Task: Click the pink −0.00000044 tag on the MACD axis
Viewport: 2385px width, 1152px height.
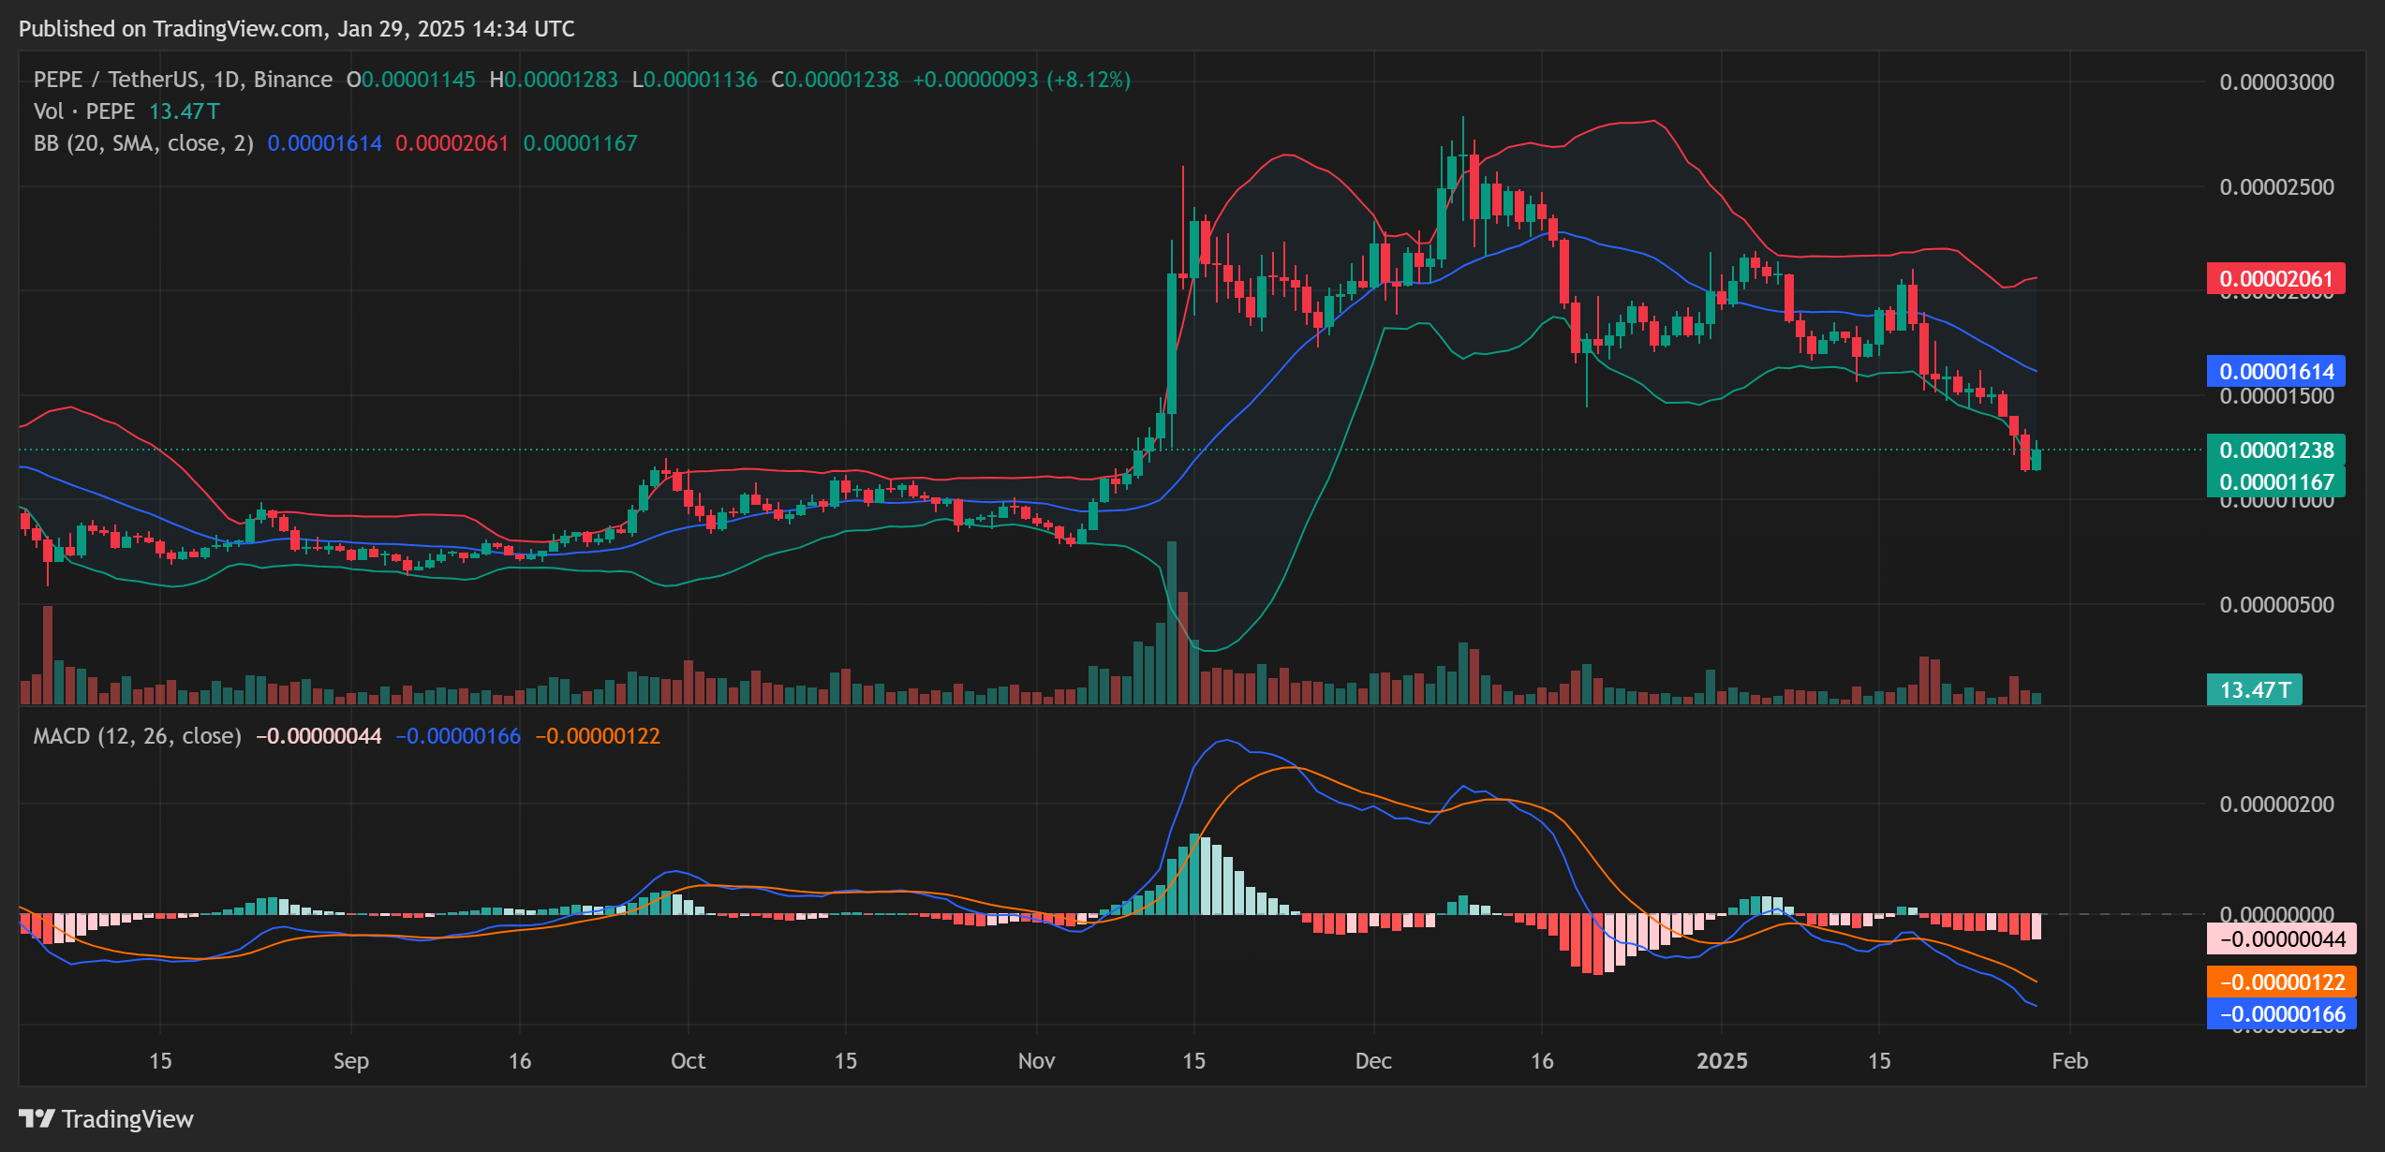Action: pyautogui.click(x=2282, y=938)
